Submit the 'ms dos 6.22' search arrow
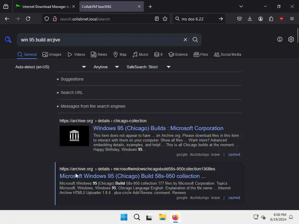 (221, 19)
